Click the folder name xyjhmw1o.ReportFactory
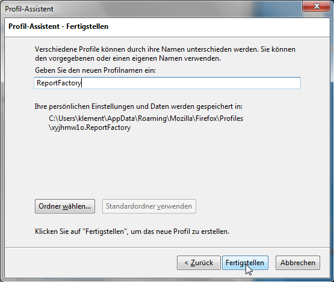Screen dimensions: 334x282 (x=90, y=127)
